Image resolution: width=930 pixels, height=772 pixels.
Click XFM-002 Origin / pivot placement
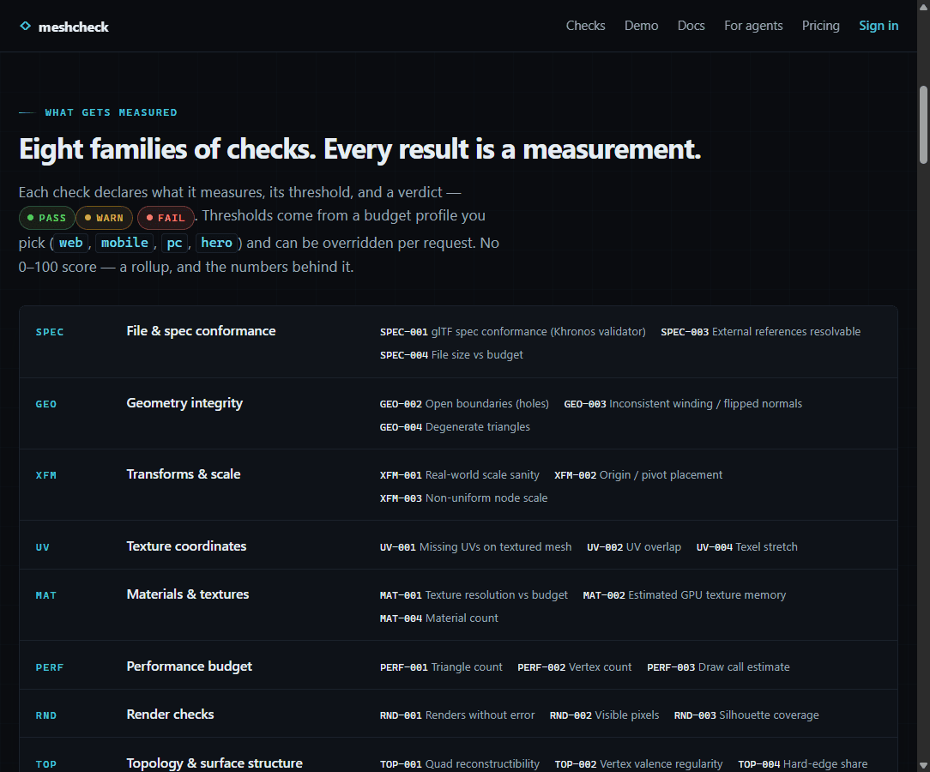point(638,475)
